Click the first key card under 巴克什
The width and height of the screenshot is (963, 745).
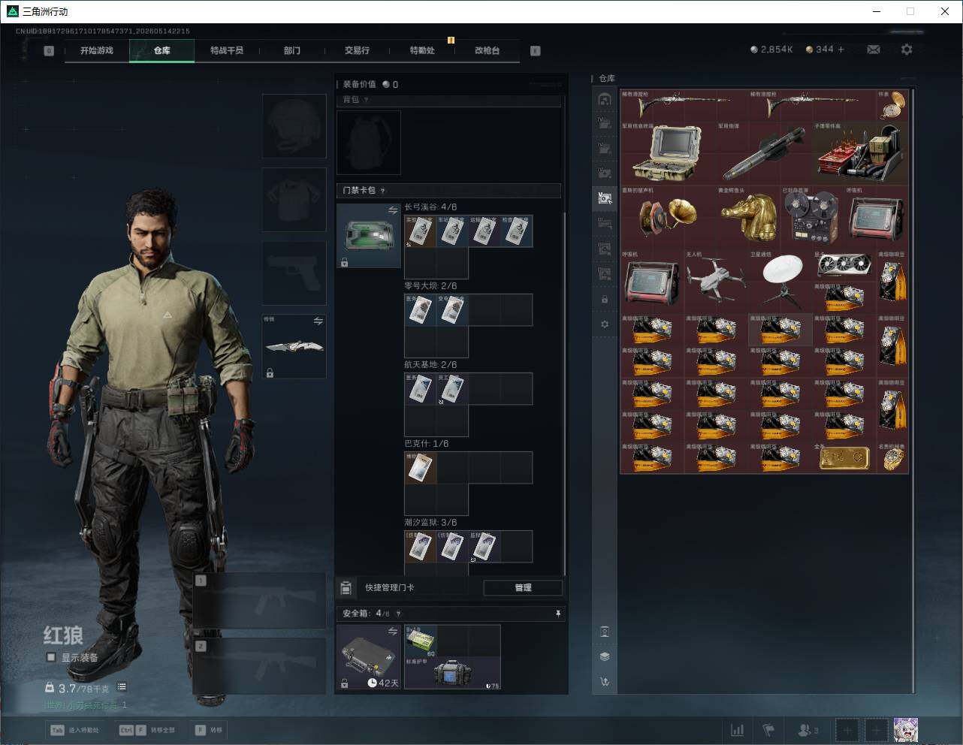pyautogui.click(x=420, y=468)
